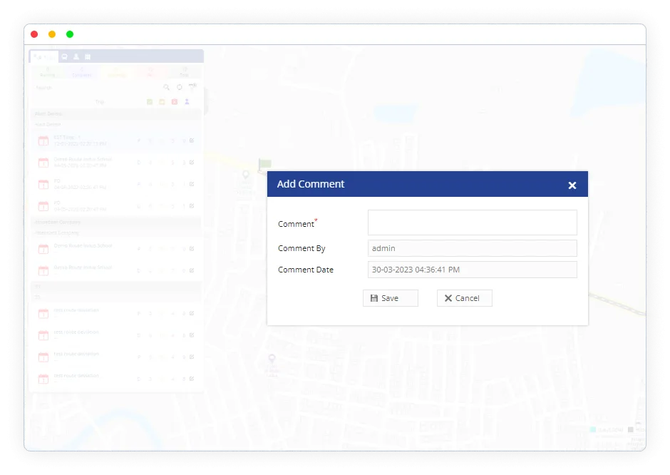
Task: Switch to the person icon tab
Action: [76, 56]
